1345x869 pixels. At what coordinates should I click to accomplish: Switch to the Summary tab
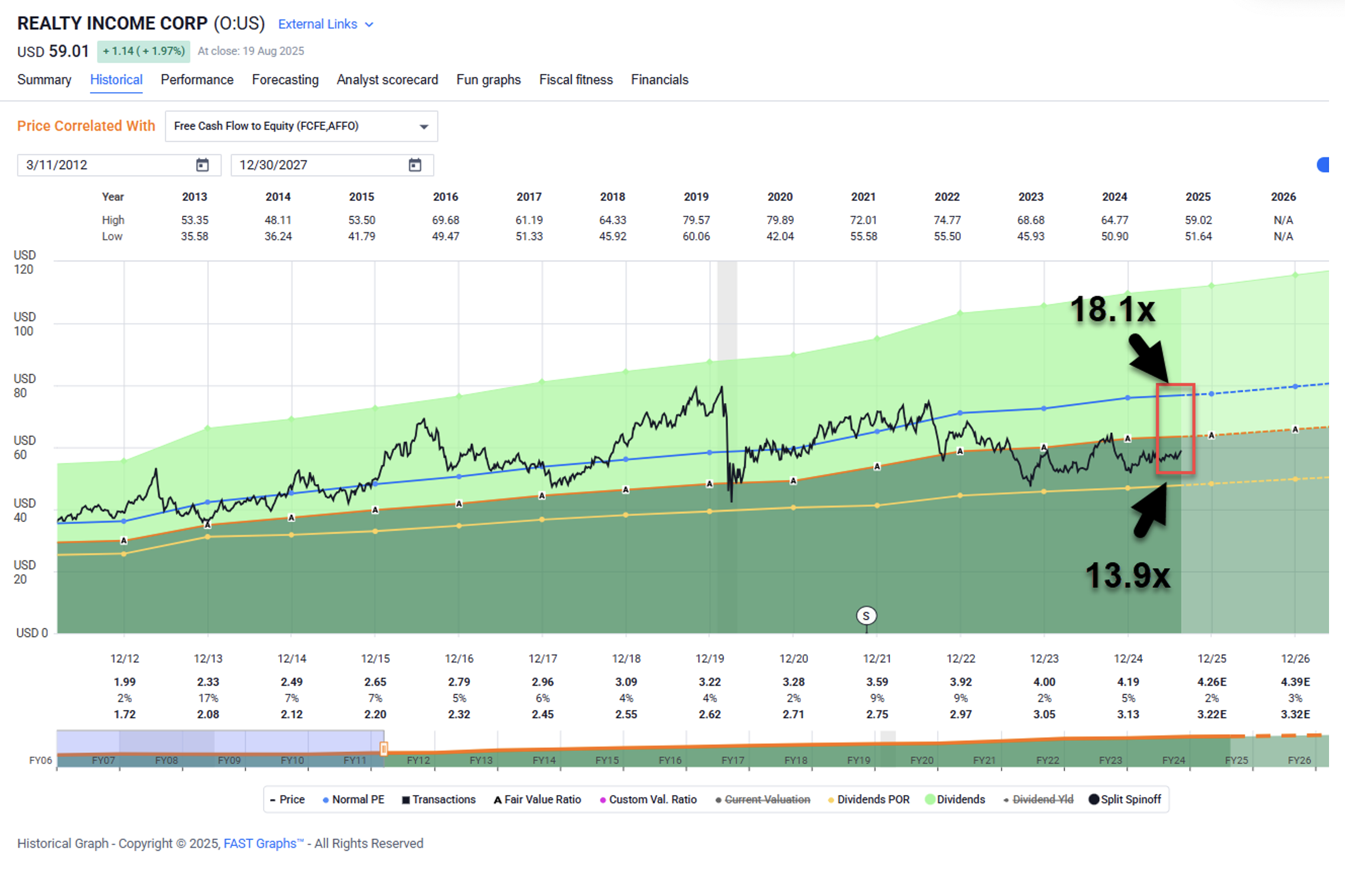point(44,80)
